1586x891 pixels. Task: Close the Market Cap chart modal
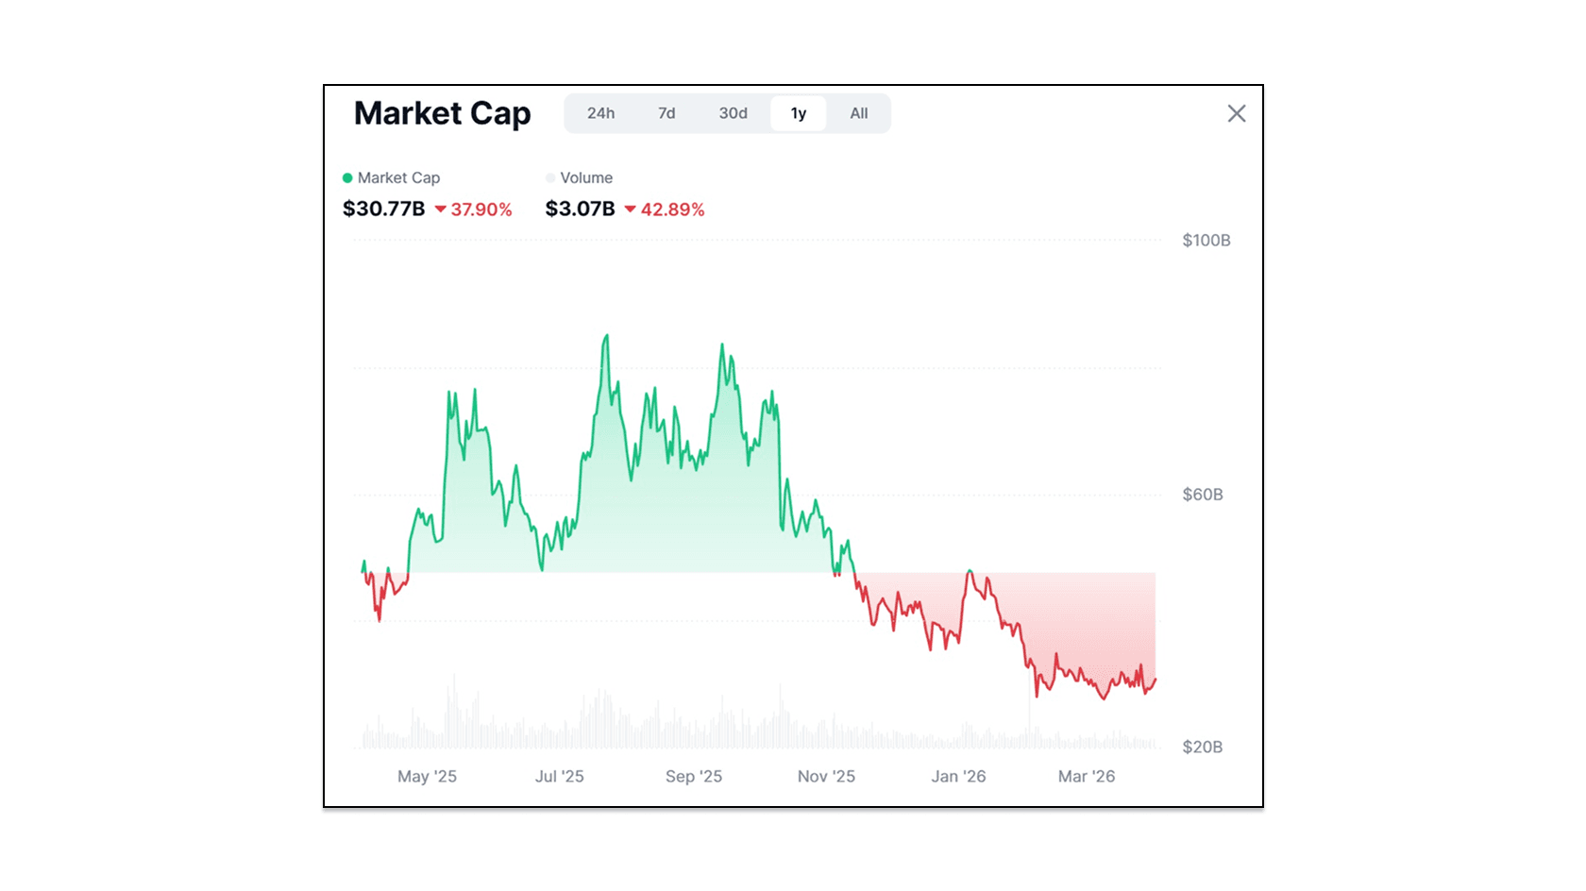(x=1237, y=113)
